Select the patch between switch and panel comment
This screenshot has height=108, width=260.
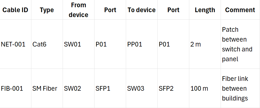pyautogui.click(x=237, y=44)
